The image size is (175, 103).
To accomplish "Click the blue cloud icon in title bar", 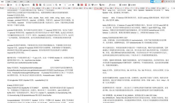I will pyautogui.click(x=152, y=1).
